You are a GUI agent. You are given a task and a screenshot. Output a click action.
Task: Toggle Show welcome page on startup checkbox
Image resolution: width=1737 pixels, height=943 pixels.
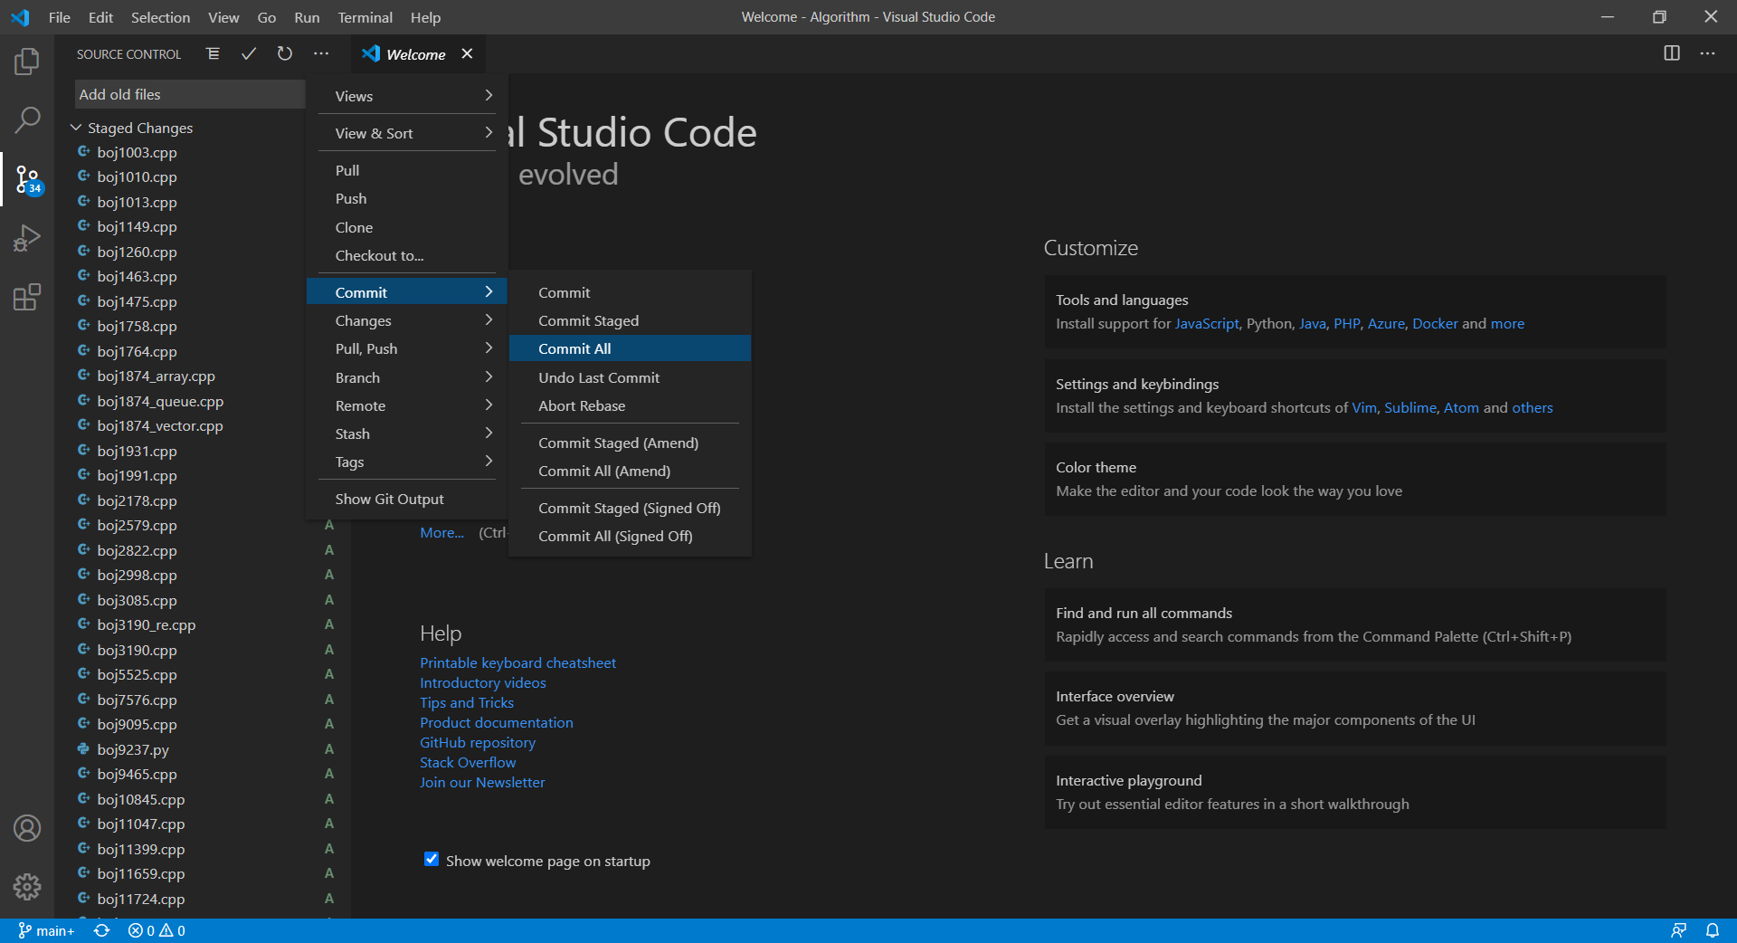tap(432, 859)
